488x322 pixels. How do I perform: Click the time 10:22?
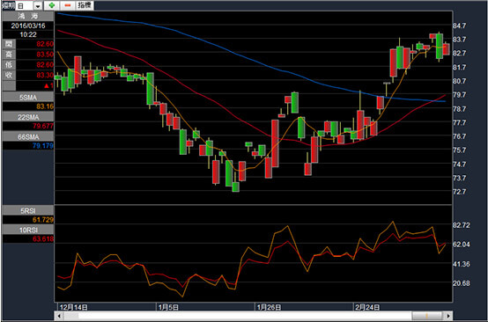28,34
